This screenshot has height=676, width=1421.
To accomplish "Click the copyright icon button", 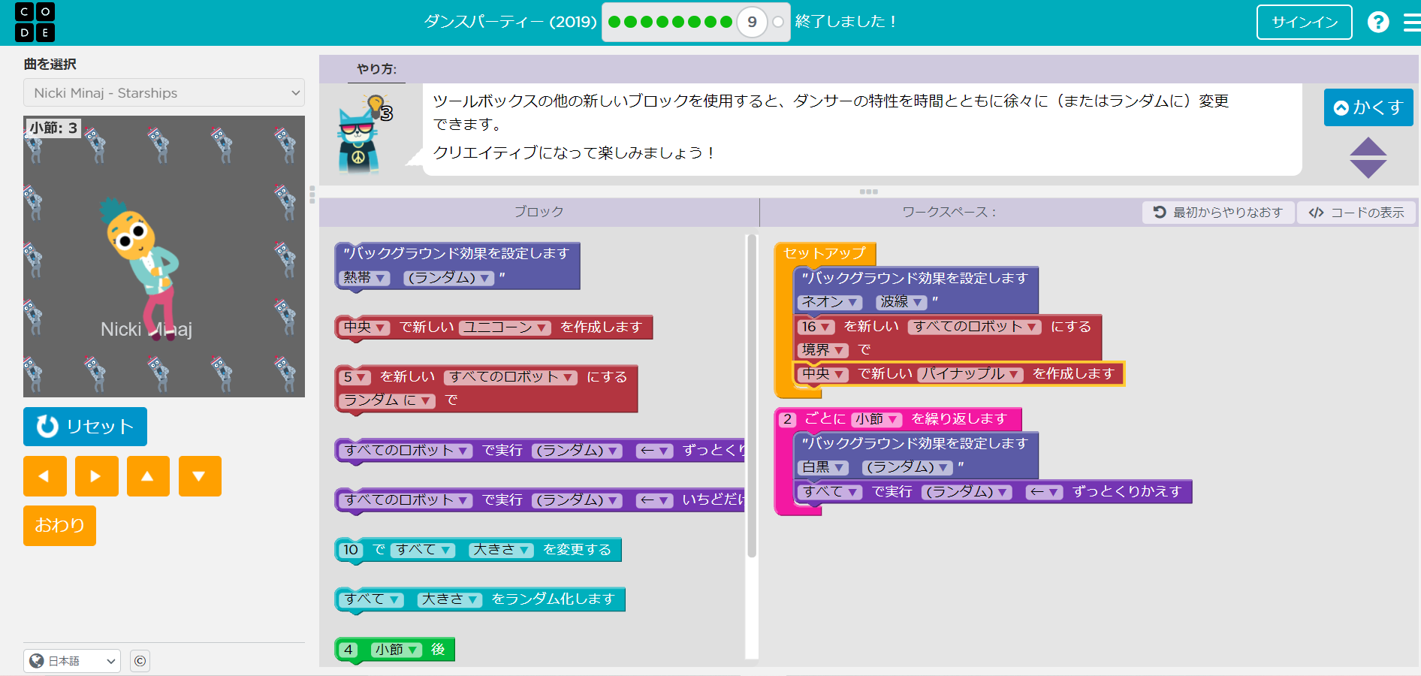I will pos(140,661).
